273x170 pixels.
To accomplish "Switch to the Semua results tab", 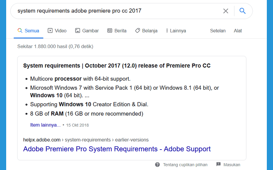I will point(28,31).
